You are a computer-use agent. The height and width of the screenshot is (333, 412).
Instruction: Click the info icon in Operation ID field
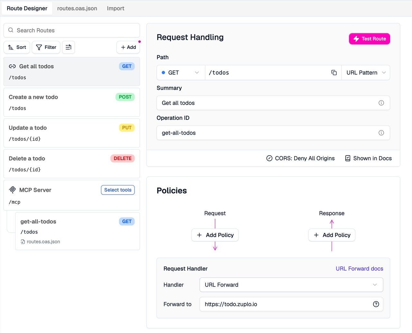381,133
